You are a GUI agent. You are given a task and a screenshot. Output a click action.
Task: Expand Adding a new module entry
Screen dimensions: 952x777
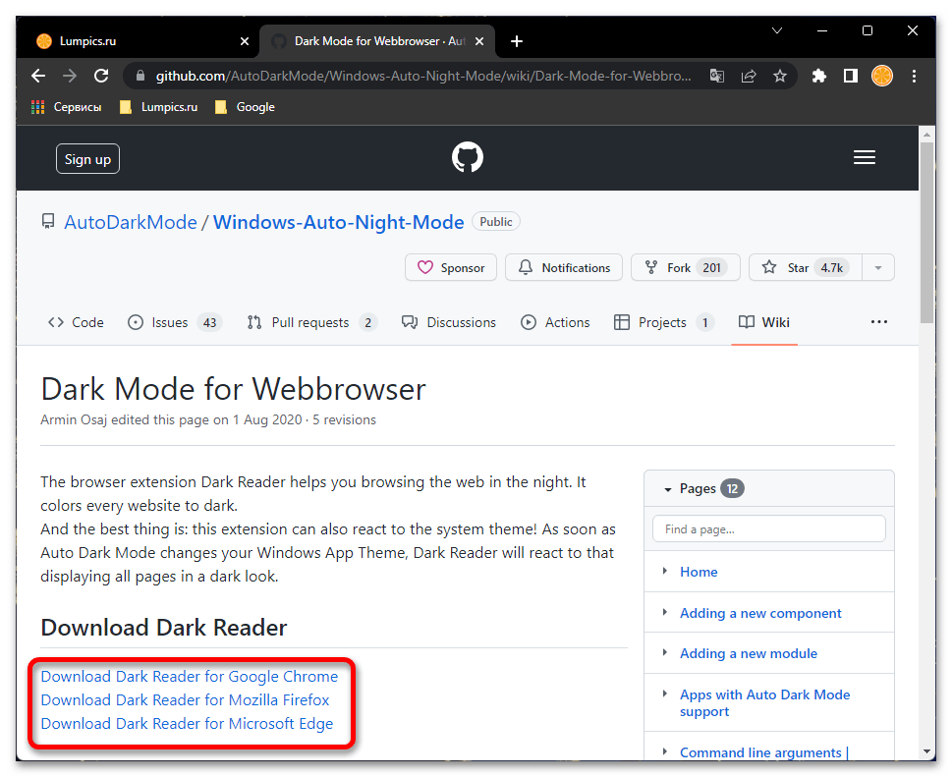(665, 652)
